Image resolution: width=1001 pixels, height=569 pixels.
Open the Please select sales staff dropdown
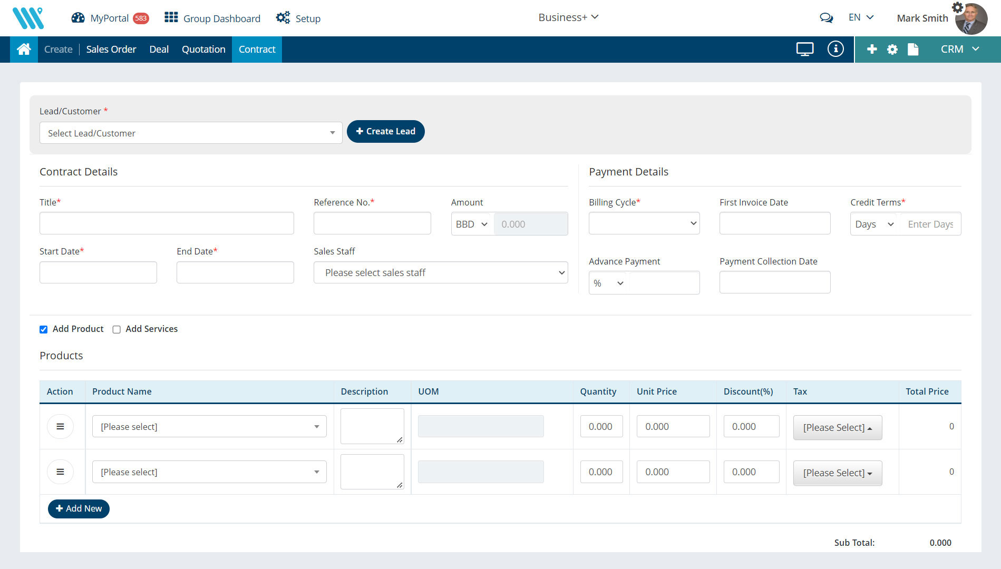[440, 272]
